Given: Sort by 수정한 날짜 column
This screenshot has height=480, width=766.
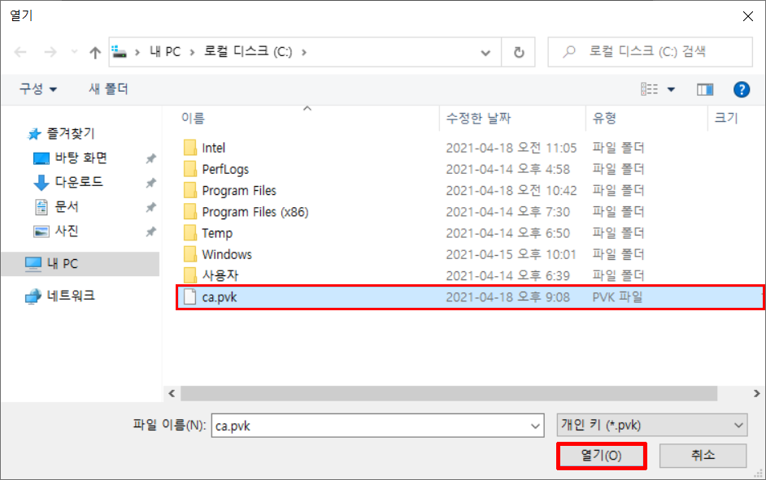Looking at the screenshot, I should click(478, 118).
